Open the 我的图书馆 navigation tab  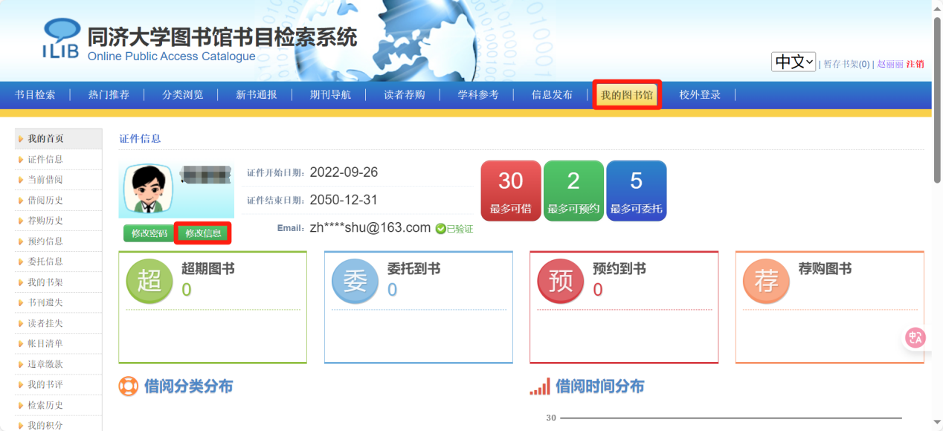click(x=627, y=95)
